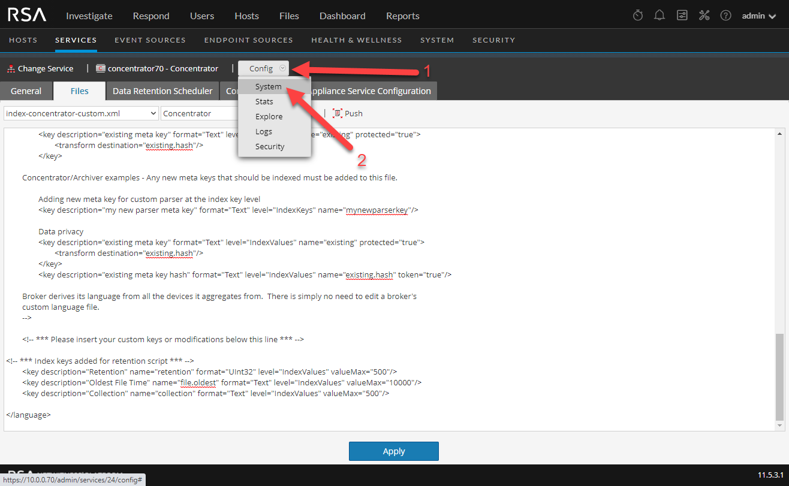Select System from the Config menu

(x=268, y=87)
